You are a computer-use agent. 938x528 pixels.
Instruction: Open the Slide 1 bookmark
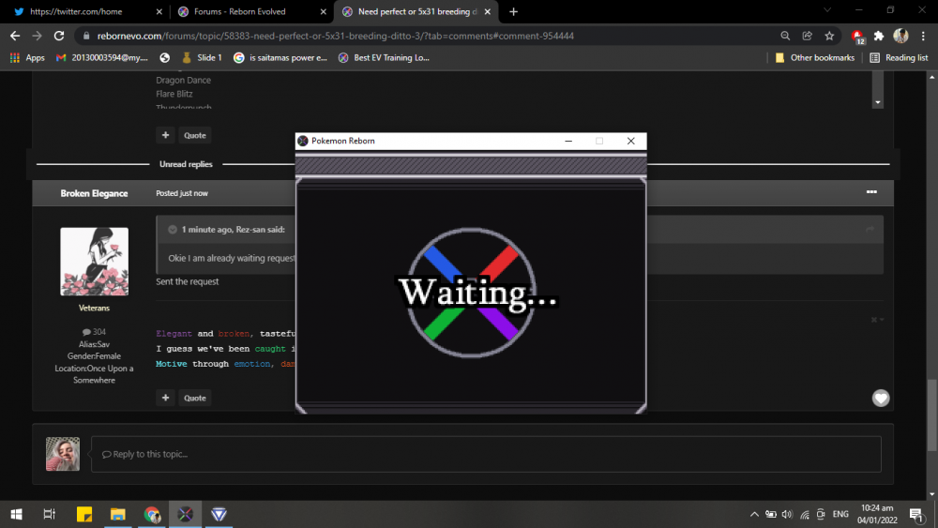click(x=202, y=58)
